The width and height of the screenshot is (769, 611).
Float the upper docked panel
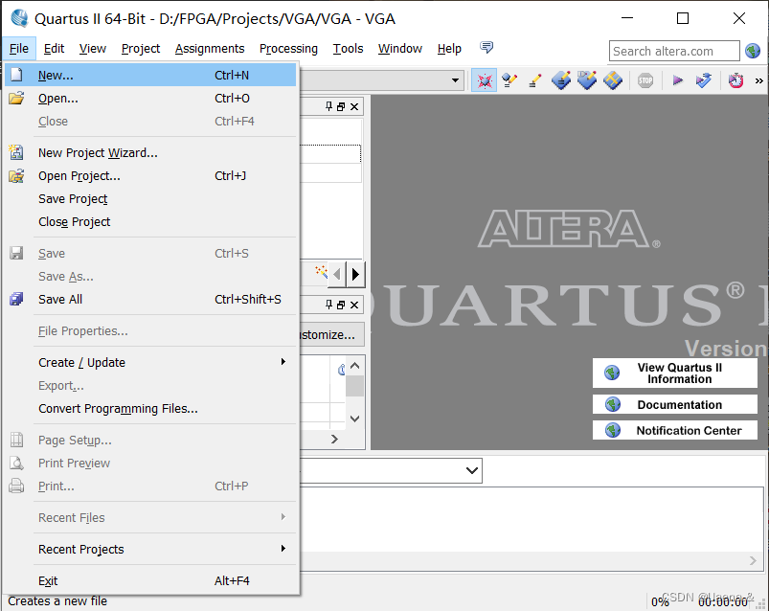point(341,106)
